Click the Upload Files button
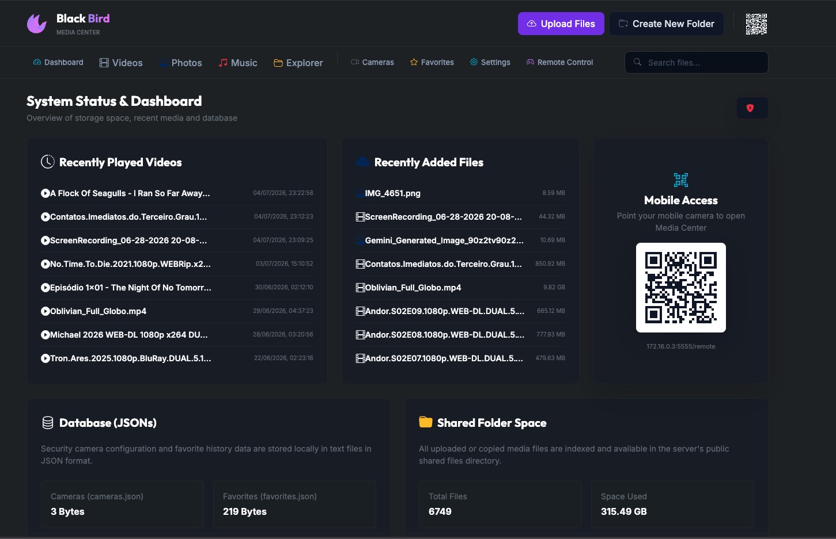Image resolution: width=836 pixels, height=539 pixels. coord(561,24)
